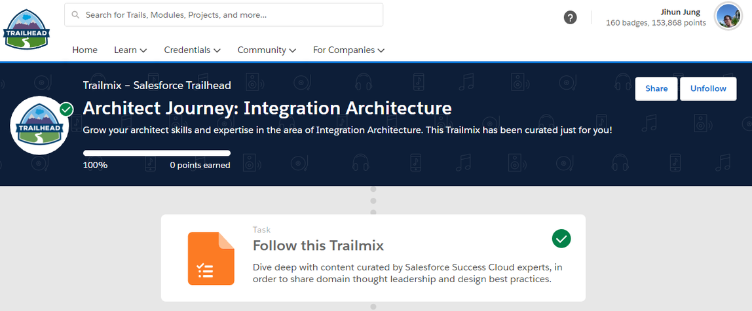
Task: Click 'Grow your architect skills' description text
Action: [348, 130]
